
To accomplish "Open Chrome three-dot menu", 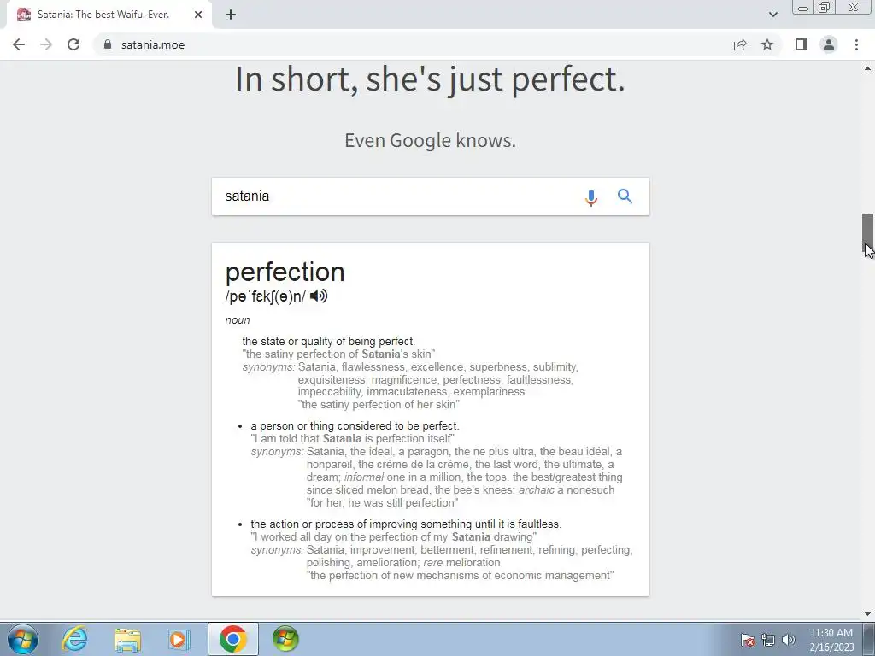I will pos(856,44).
